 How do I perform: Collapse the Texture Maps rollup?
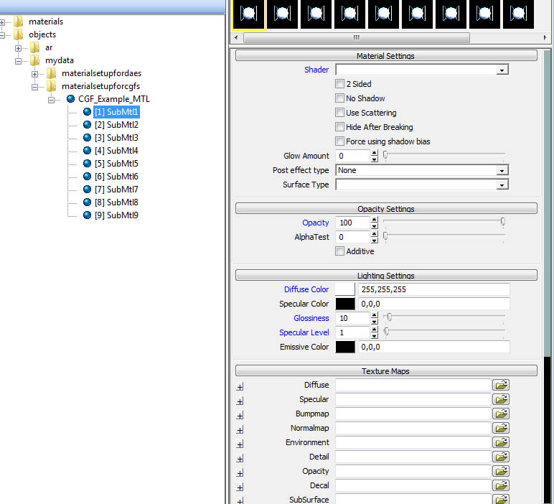[386, 370]
